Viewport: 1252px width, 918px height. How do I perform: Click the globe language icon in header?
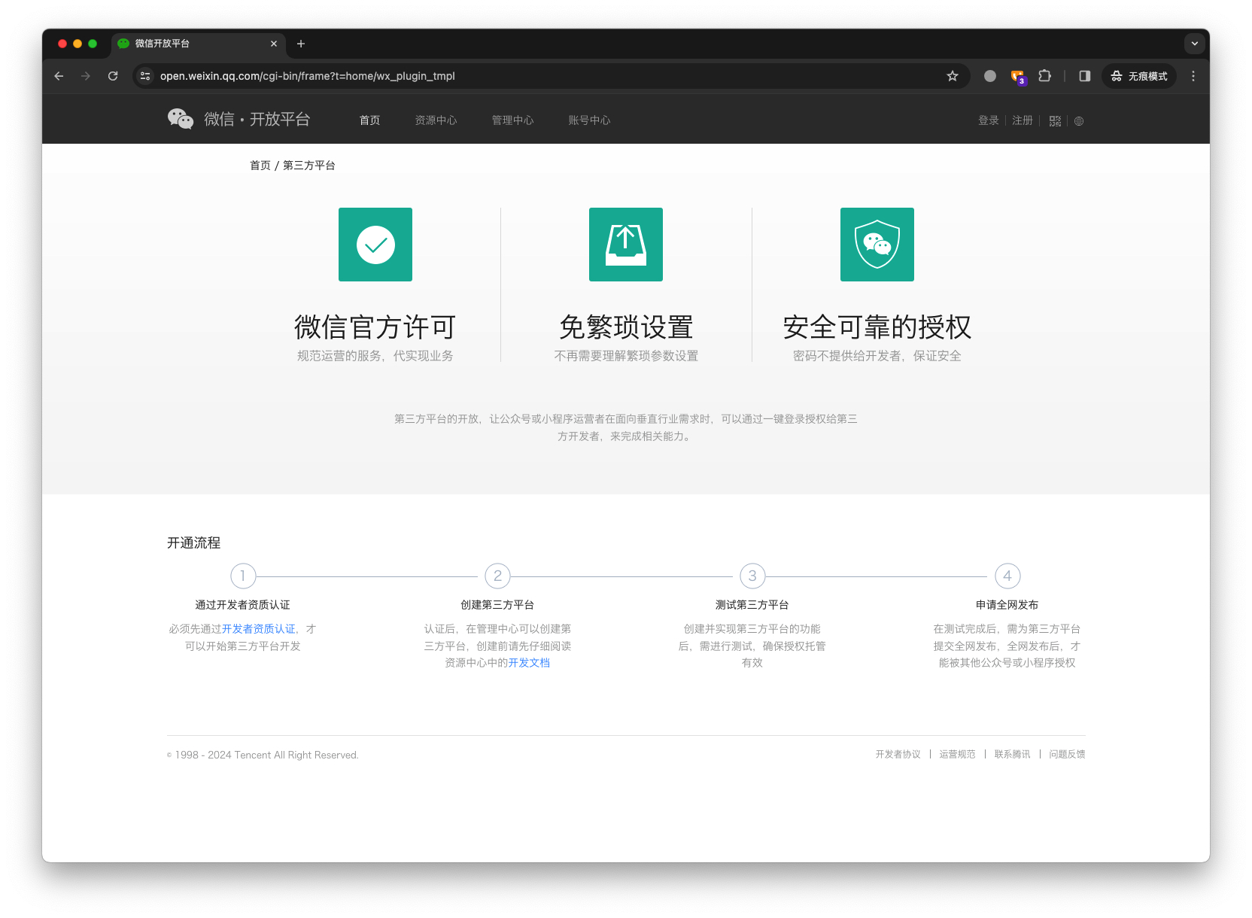[x=1079, y=121]
